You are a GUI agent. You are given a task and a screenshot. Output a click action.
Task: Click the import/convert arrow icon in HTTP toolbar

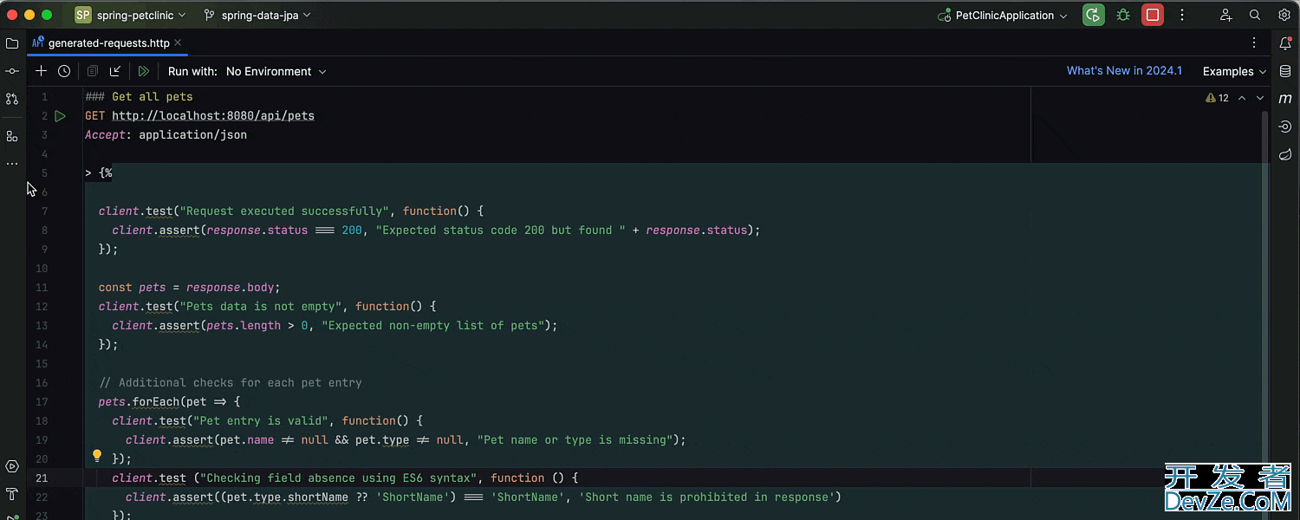pyautogui.click(x=115, y=71)
